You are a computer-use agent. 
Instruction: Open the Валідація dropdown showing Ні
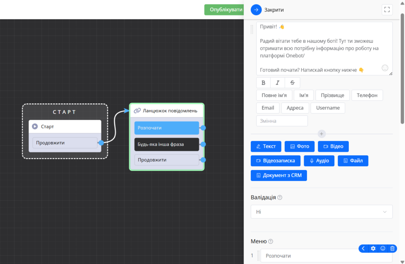(322, 212)
